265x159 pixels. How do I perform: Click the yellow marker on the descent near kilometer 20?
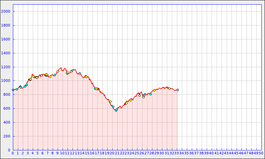coord(110,101)
